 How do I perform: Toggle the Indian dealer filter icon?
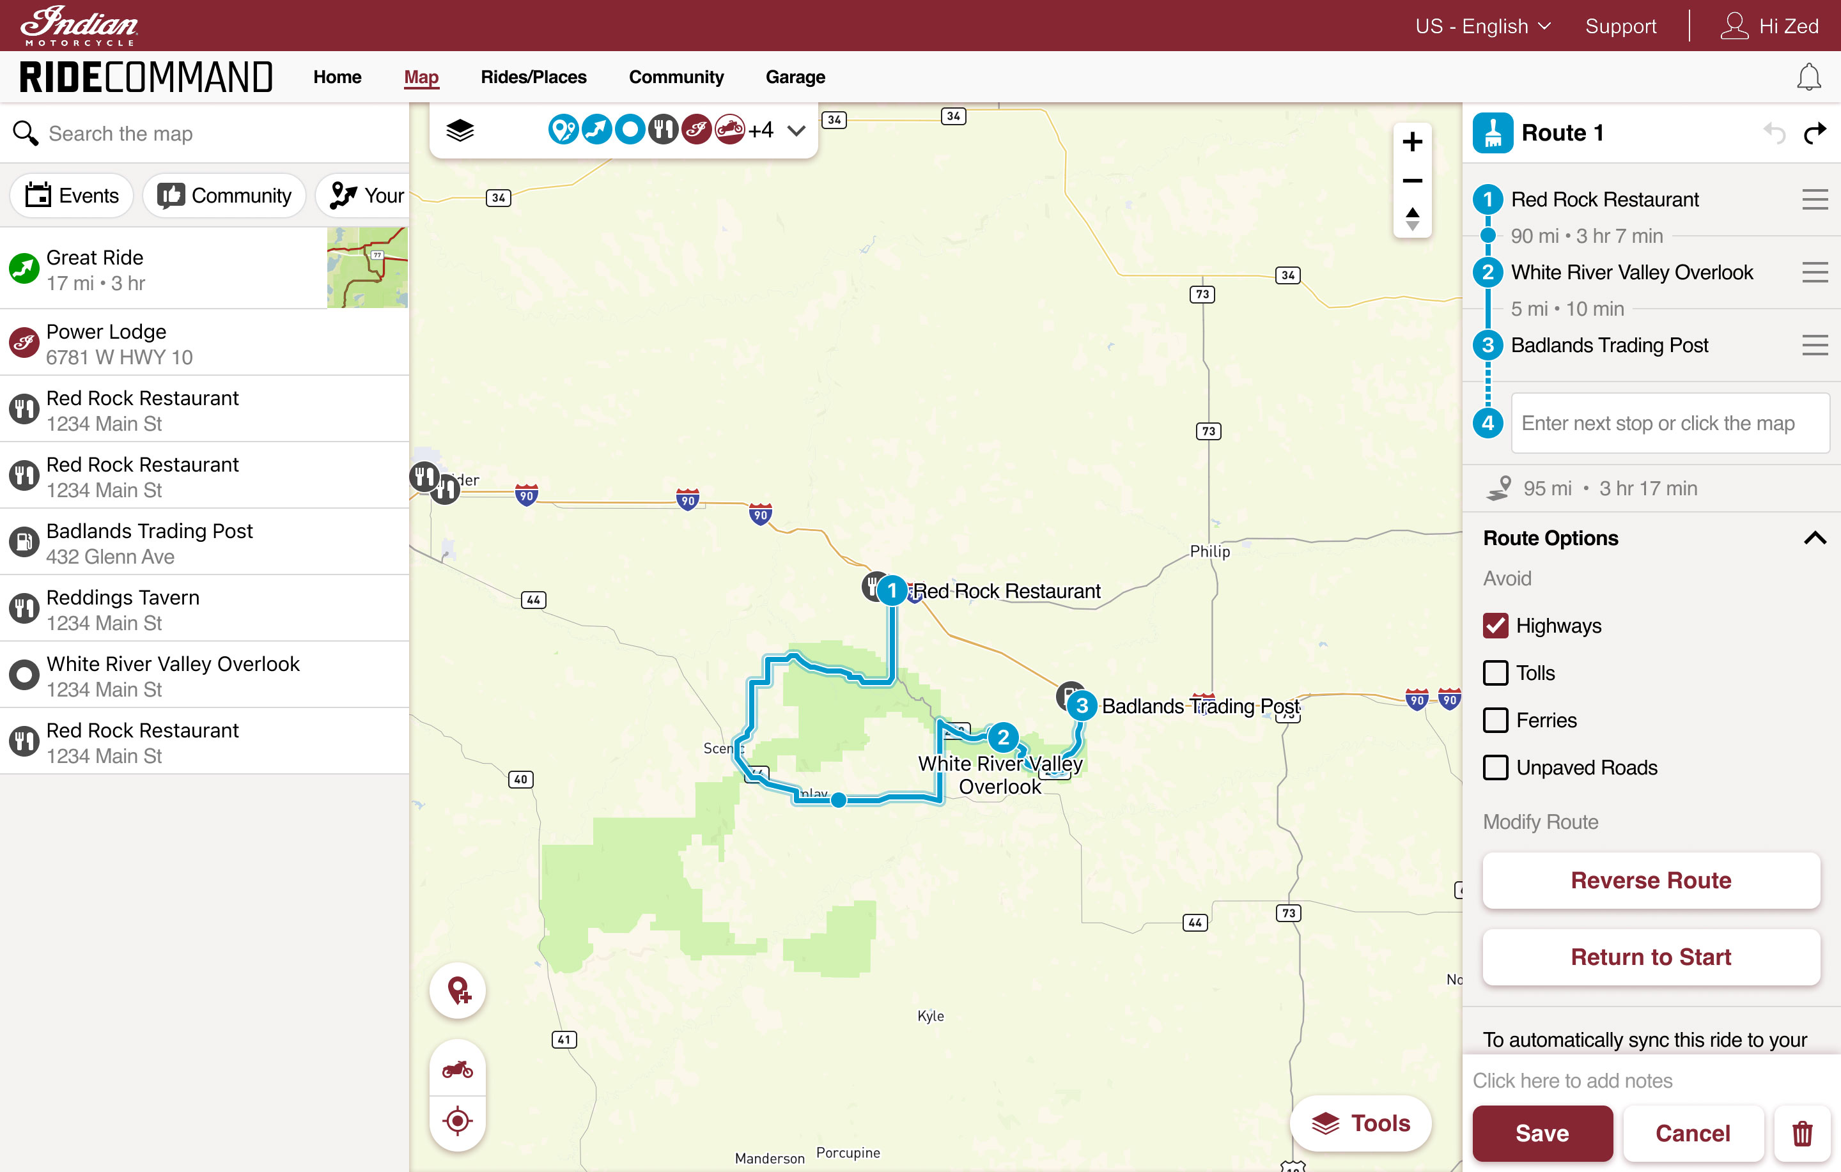[697, 130]
